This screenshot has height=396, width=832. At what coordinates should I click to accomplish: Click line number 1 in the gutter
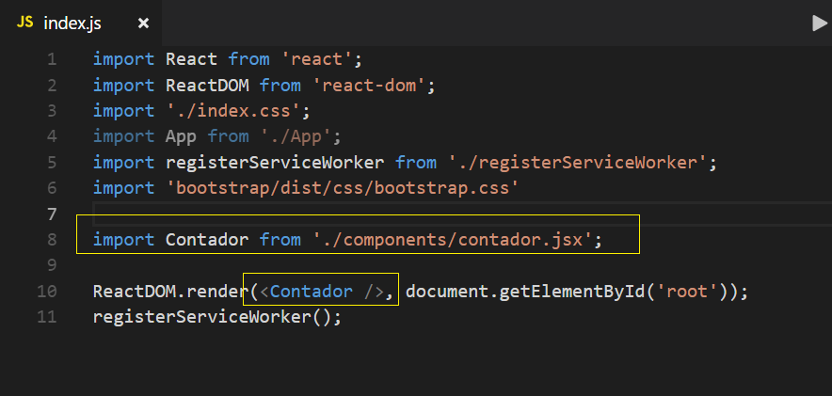(x=52, y=59)
